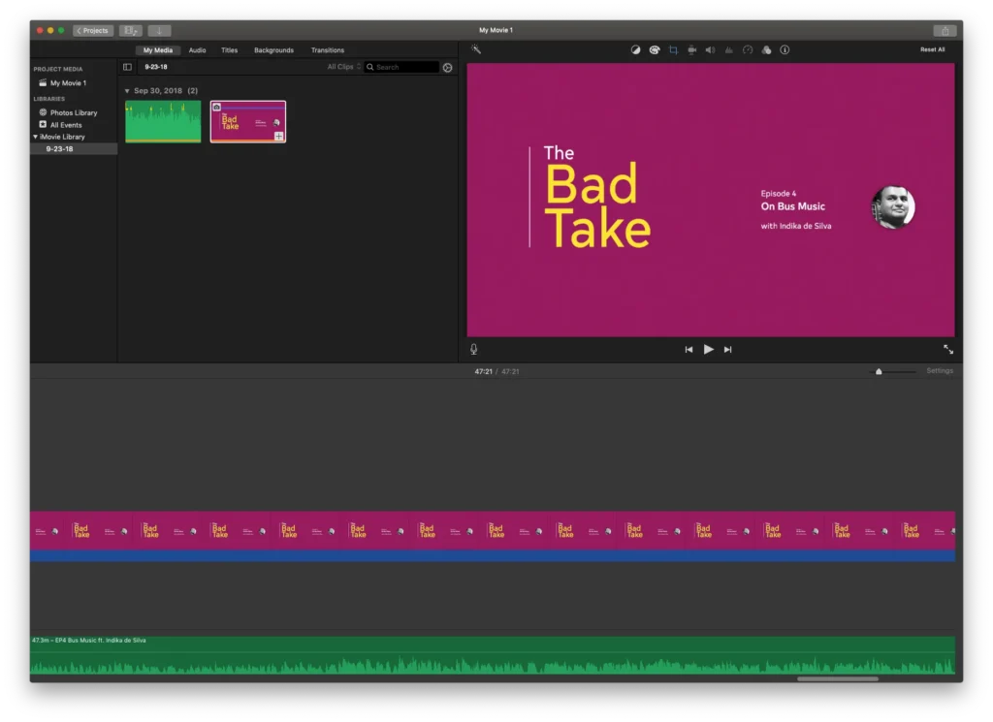Select the green audio clip thumbnail

(x=163, y=121)
